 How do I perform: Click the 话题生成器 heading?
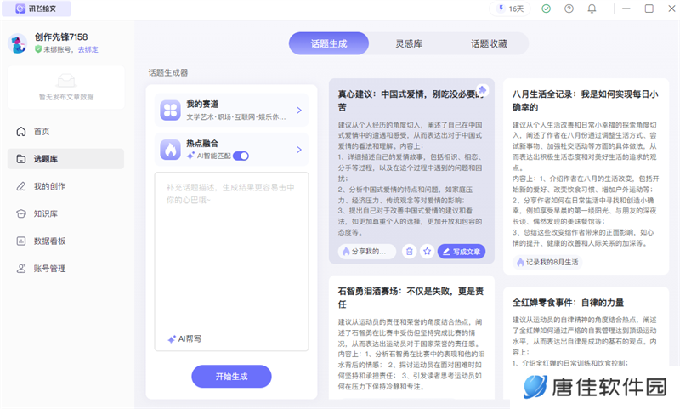[168, 73]
